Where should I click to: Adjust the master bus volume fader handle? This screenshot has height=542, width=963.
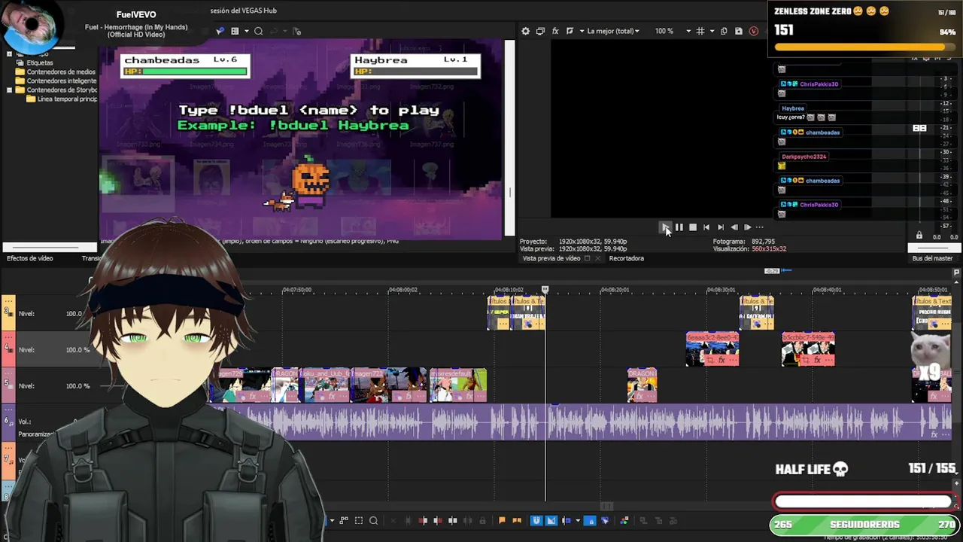click(x=919, y=128)
